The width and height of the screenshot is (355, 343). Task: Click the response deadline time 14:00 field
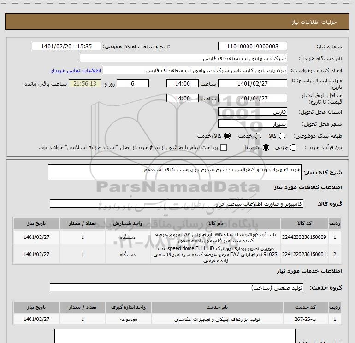pos(183,83)
